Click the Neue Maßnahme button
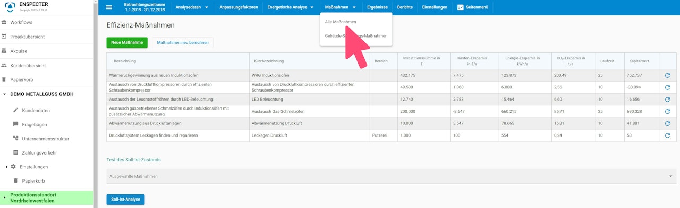The height and width of the screenshot is (208, 680). pyautogui.click(x=127, y=42)
